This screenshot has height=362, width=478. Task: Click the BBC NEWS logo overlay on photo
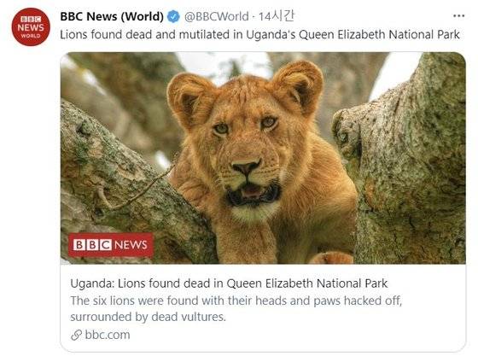pos(111,245)
